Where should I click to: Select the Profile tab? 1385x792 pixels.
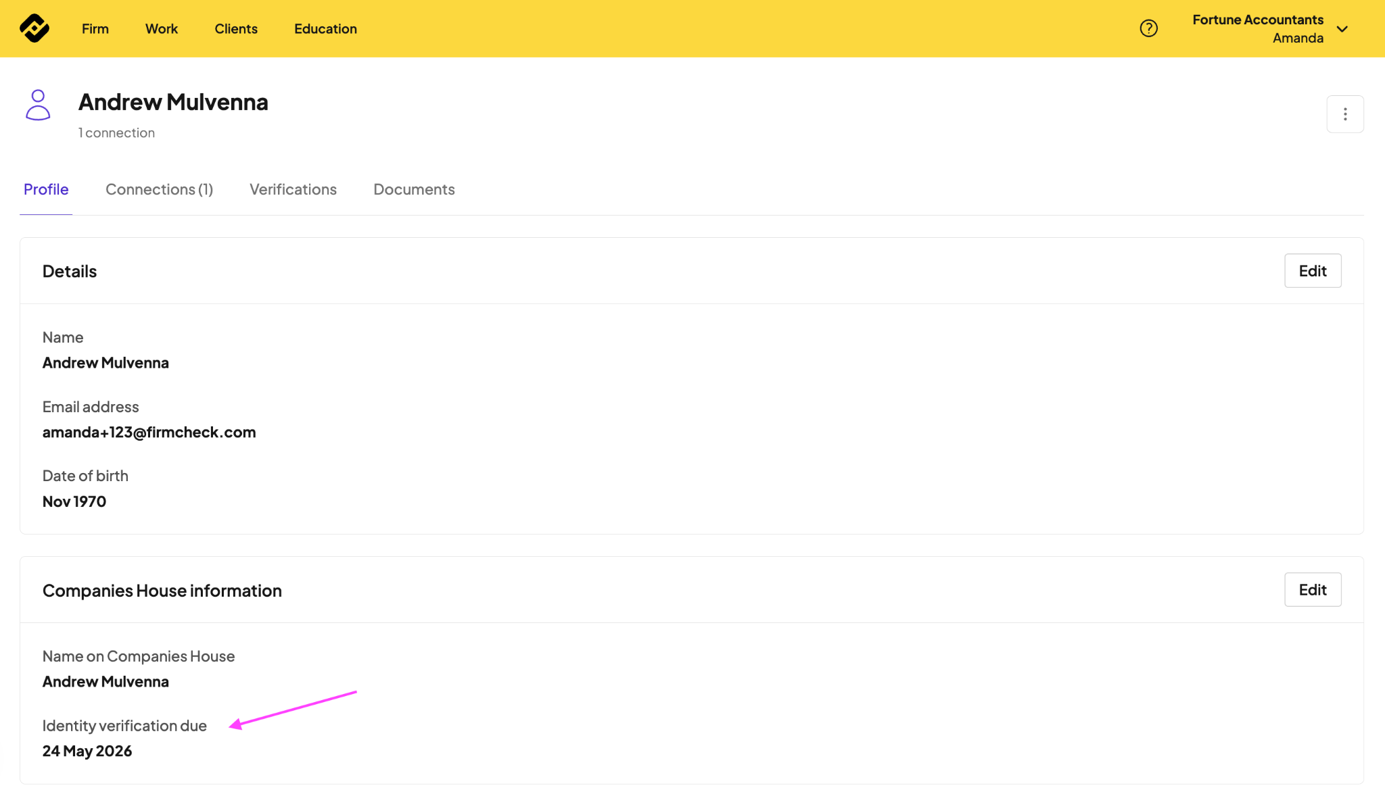point(46,190)
